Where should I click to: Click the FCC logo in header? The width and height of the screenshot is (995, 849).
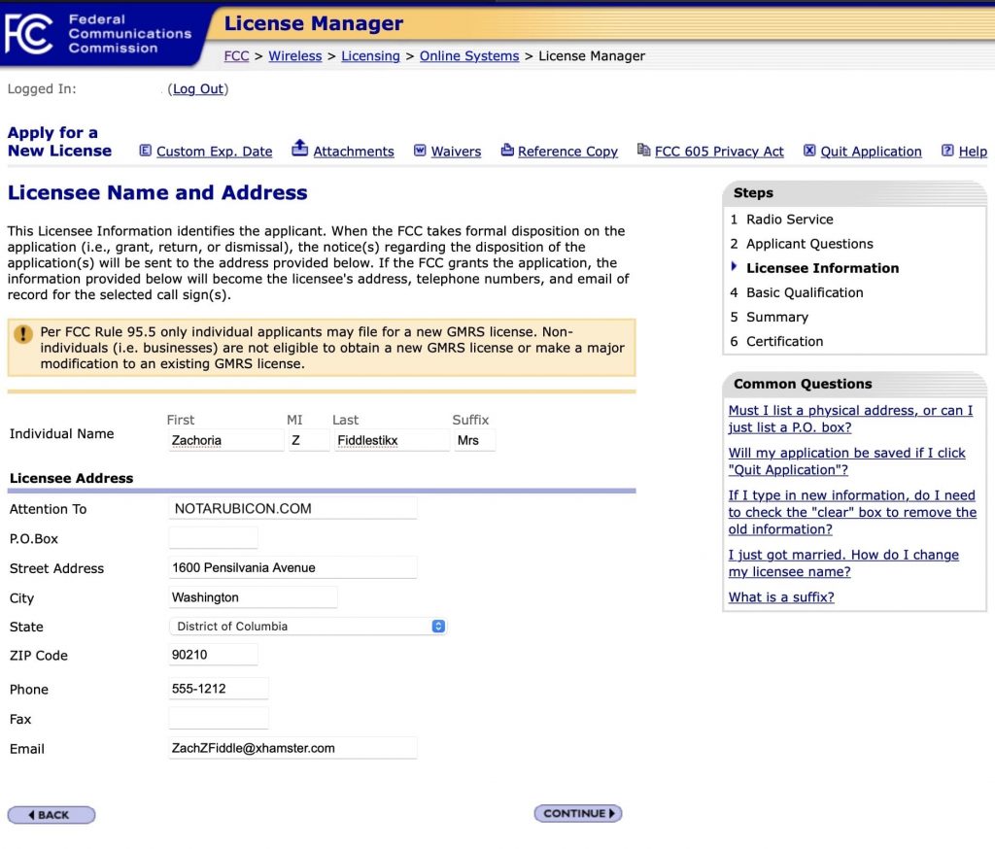point(28,34)
